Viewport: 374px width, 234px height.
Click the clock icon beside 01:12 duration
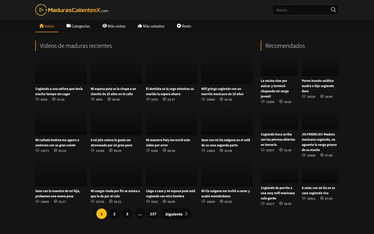111,201
